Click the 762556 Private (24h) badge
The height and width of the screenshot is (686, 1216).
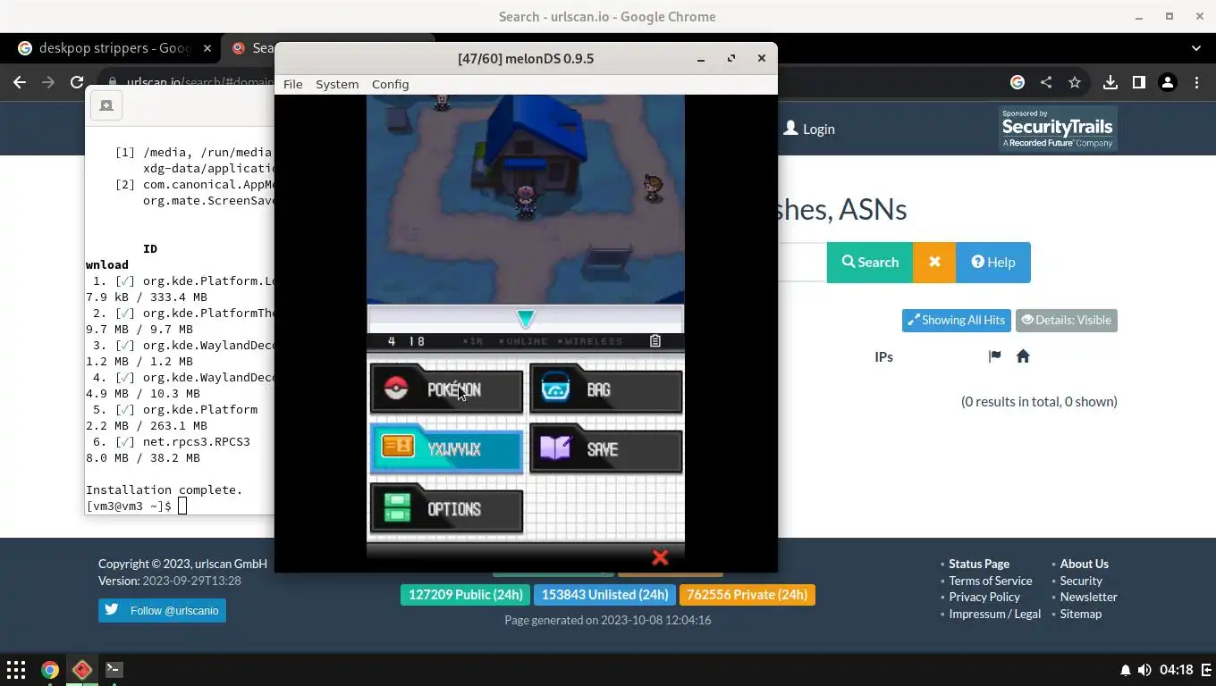[747, 595]
